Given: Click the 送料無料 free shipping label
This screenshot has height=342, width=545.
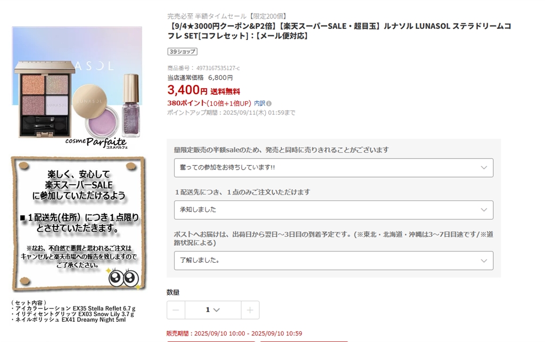Looking at the screenshot, I should coord(225,91).
